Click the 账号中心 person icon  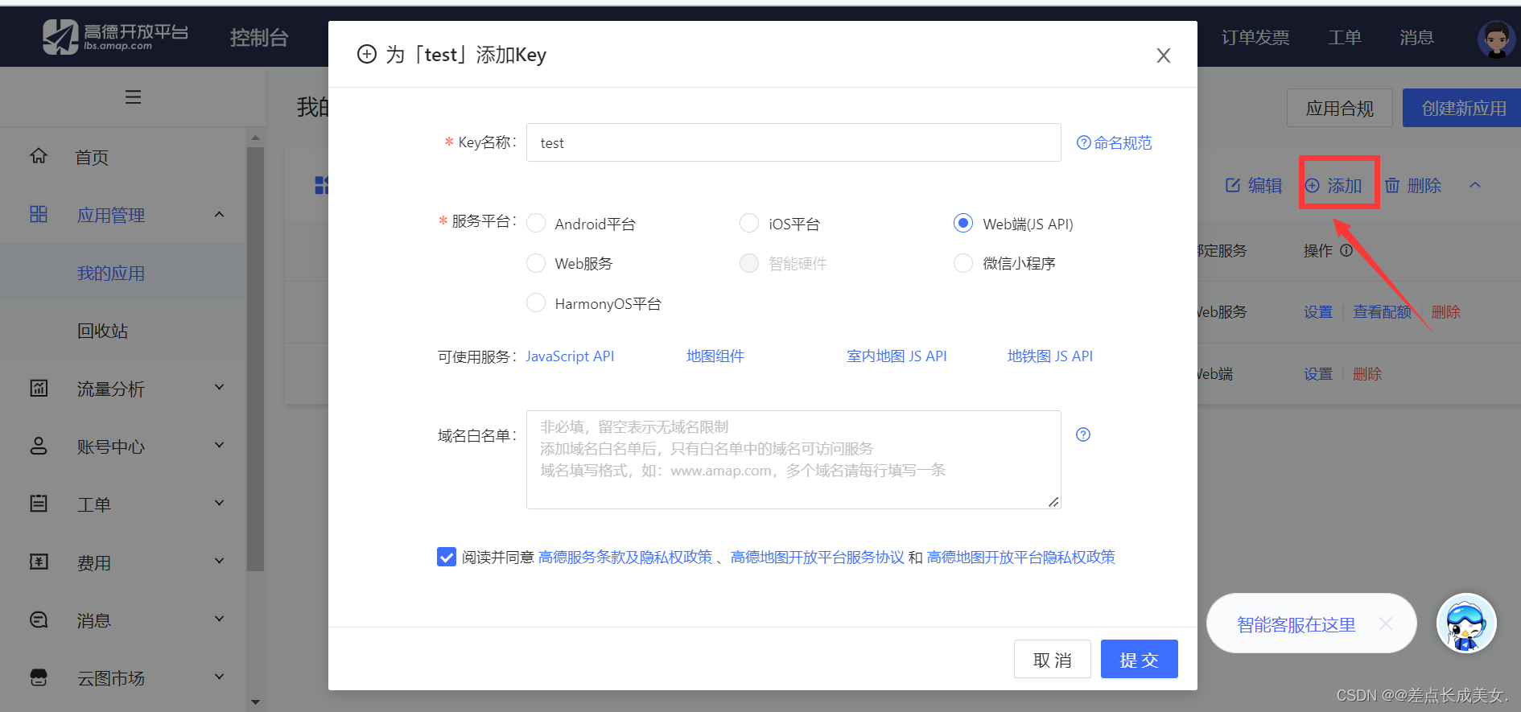(x=39, y=446)
